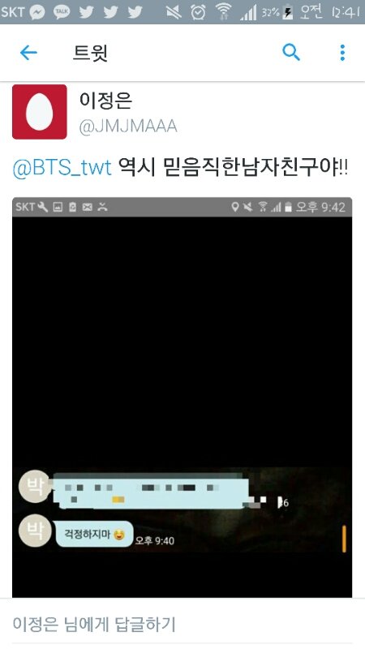Tap the first Twitter bird notification icon
The image size is (365, 649).
click(86, 12)
